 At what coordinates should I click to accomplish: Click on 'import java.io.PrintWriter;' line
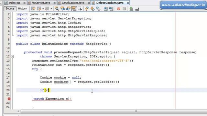[x=43, y=14]
